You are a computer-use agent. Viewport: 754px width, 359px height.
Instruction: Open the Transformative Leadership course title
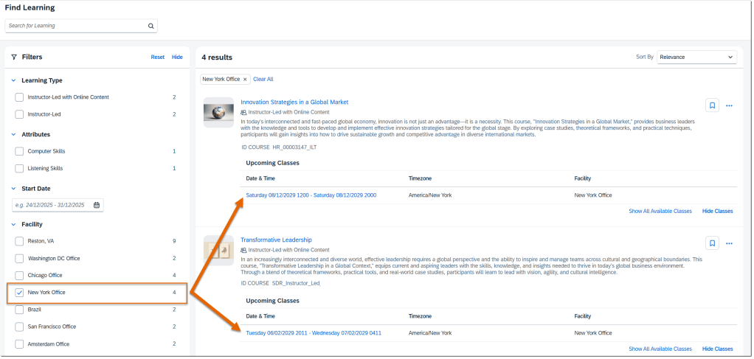(x=276, y=240)
